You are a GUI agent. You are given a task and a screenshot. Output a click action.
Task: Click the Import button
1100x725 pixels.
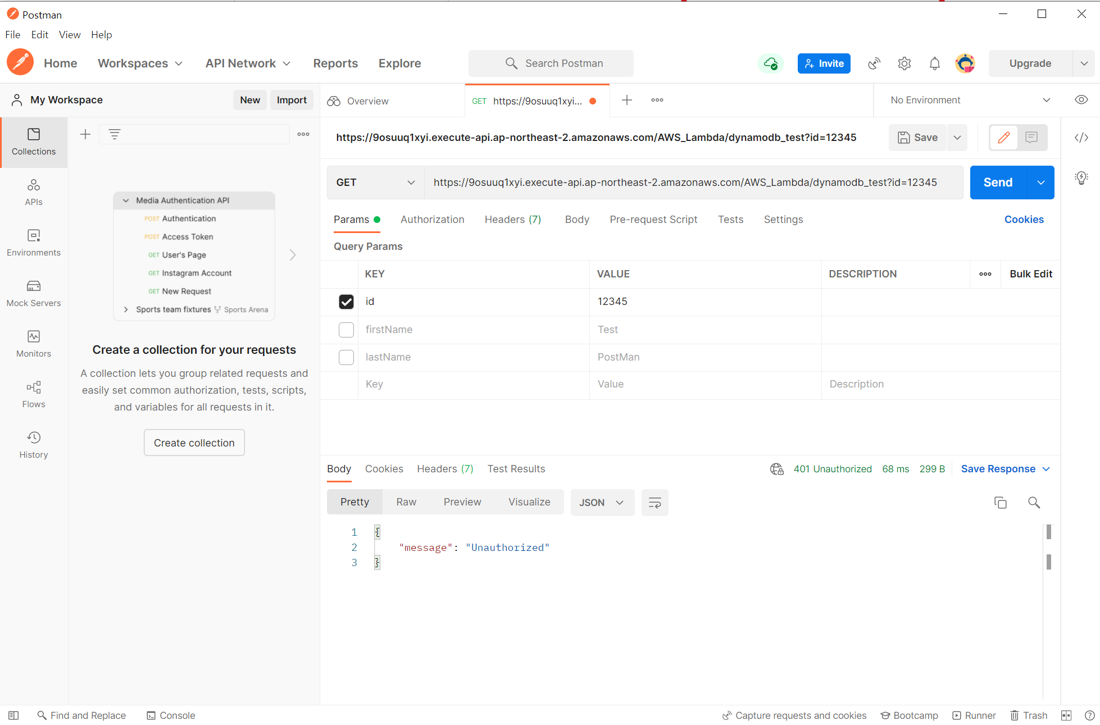click(x=292, y=100)
